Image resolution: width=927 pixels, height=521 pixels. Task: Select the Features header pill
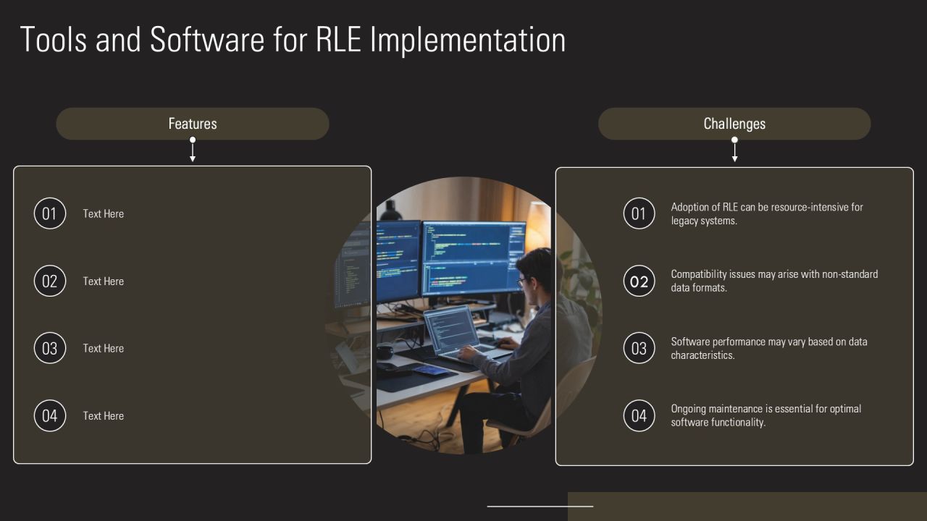[x=193, y=124]
